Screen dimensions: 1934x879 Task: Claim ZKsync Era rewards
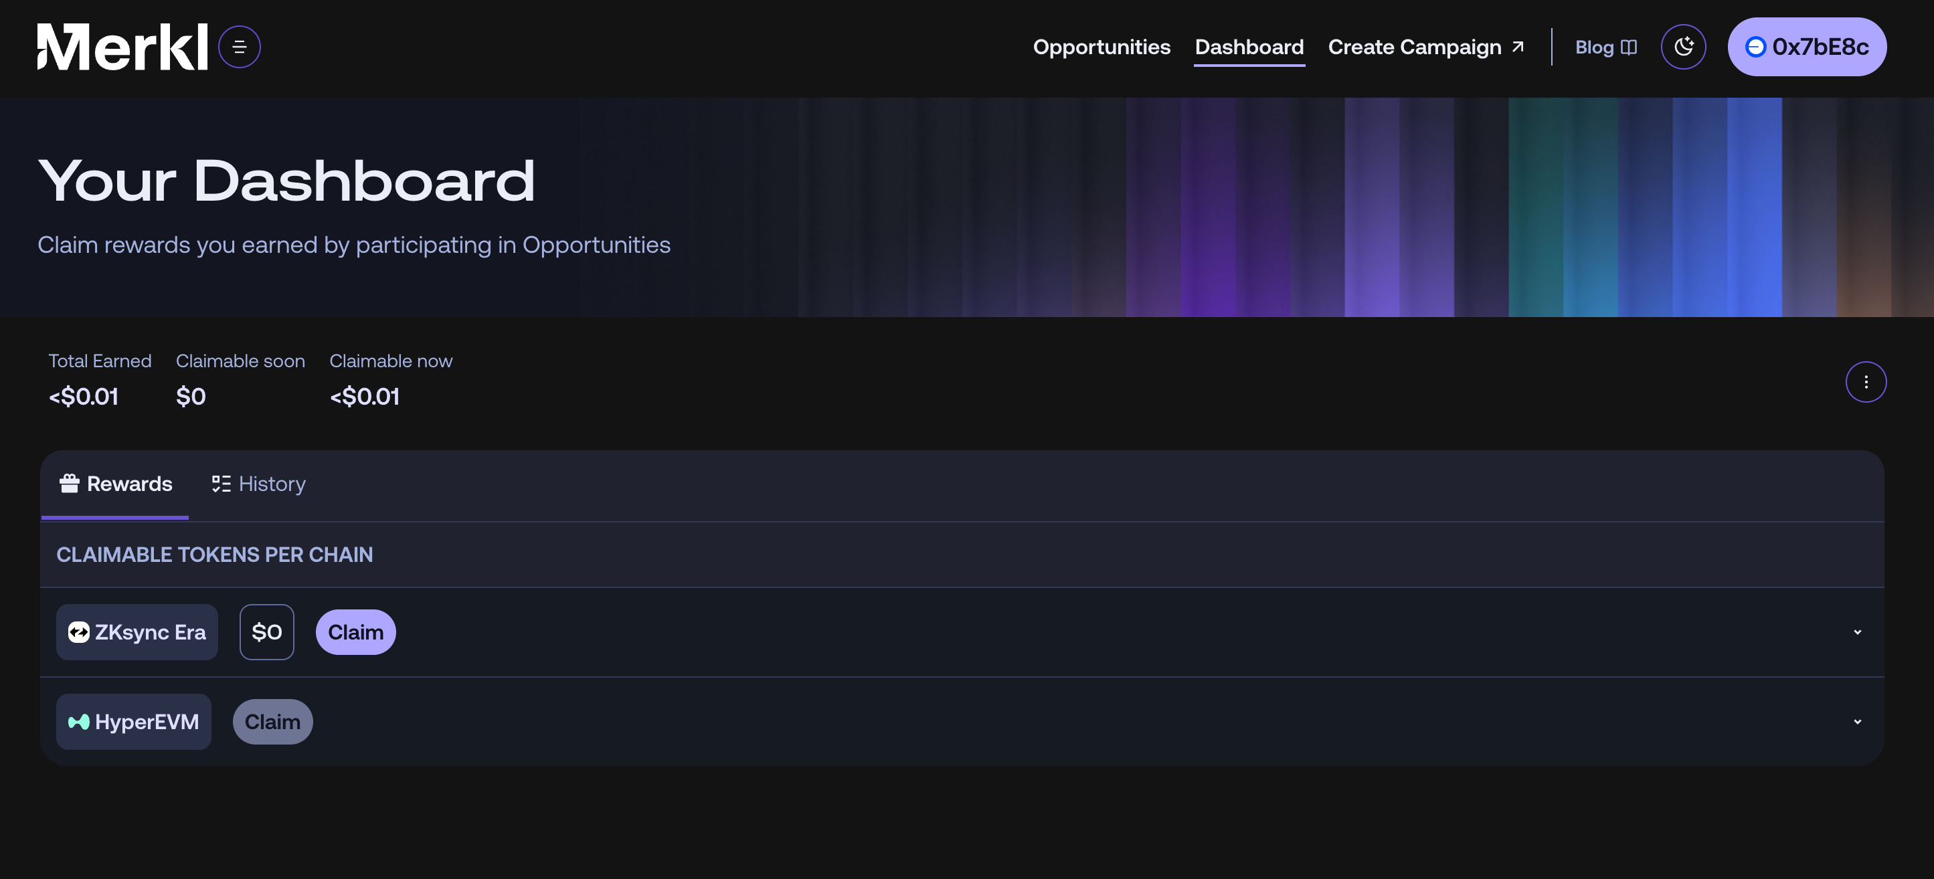(x=355, y=632)
